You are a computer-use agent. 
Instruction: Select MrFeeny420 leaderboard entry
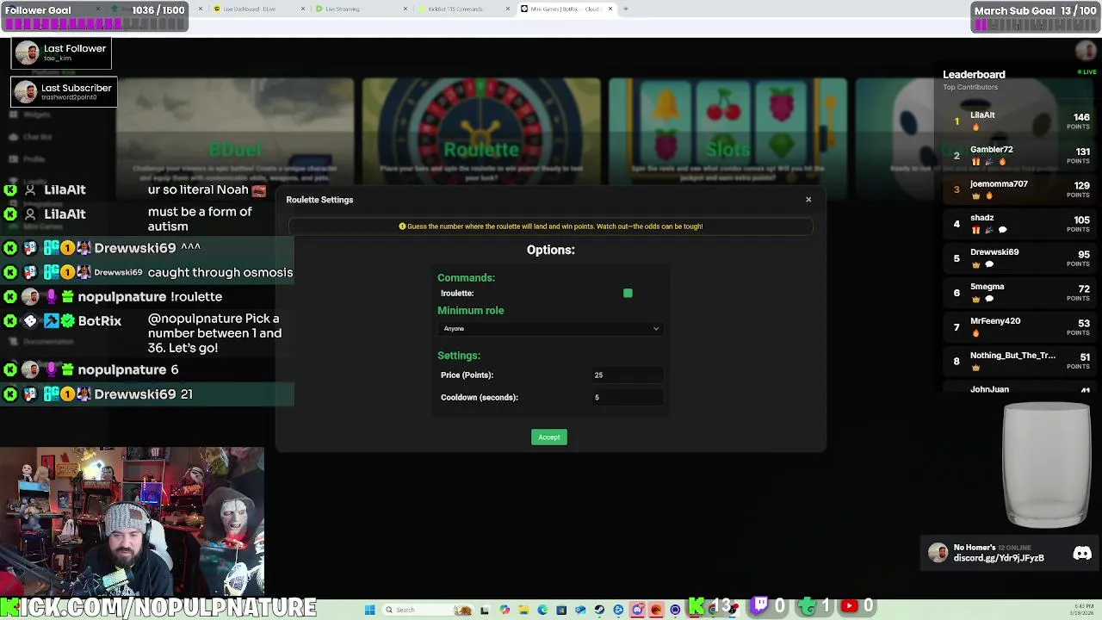coord(1021,327)
